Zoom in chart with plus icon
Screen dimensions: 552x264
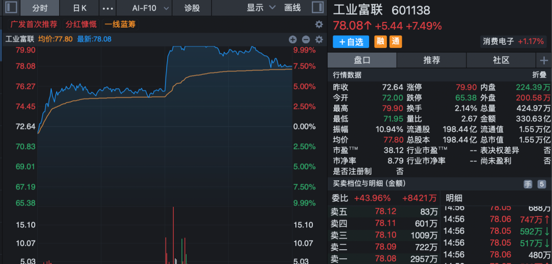(x=293, y=39)
